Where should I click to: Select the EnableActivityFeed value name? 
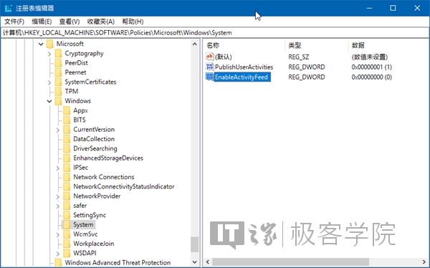[x=242, y=77]
